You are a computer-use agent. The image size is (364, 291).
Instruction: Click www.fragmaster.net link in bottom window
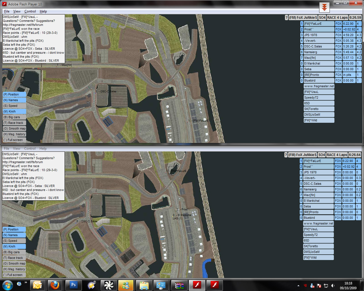tap(318, 223)
